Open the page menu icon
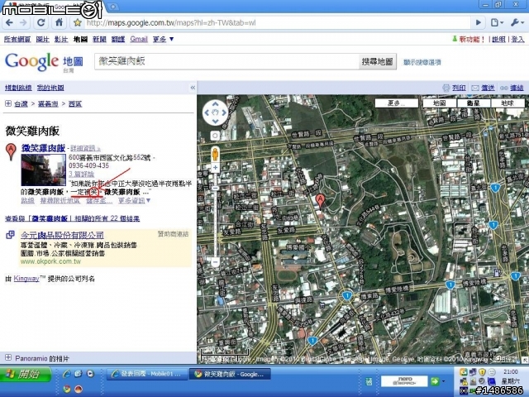Image resolution: width=529 pixels, height=397 pixels. 497,23
